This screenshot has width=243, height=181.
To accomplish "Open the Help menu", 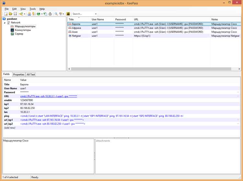I will pyautogui.click(x=42, y=9).
